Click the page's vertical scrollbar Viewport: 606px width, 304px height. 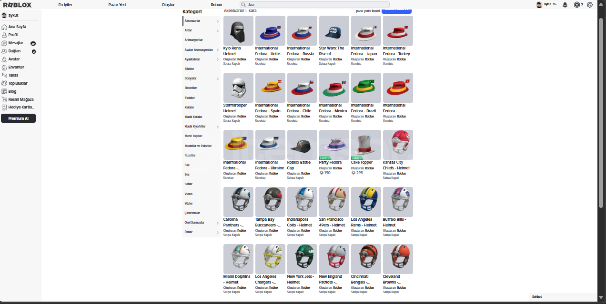point(601,109)
